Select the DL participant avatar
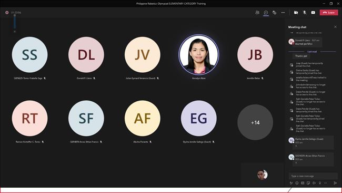 [86, 55]
